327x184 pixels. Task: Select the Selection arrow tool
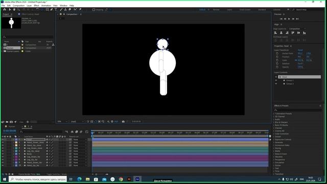point(10,10)
